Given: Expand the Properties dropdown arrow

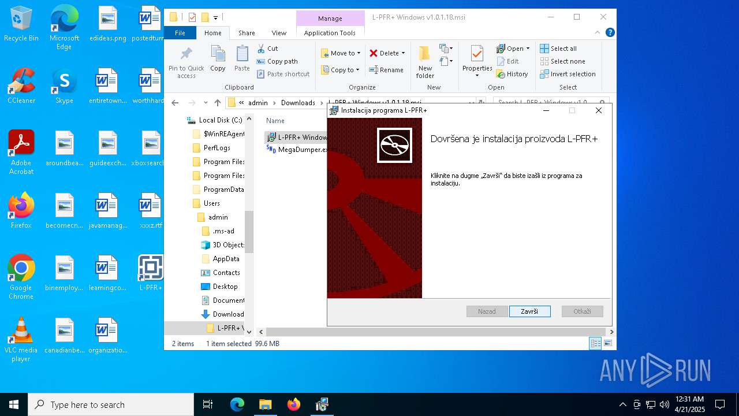Looking at the screenshot, I should [477, 75].
